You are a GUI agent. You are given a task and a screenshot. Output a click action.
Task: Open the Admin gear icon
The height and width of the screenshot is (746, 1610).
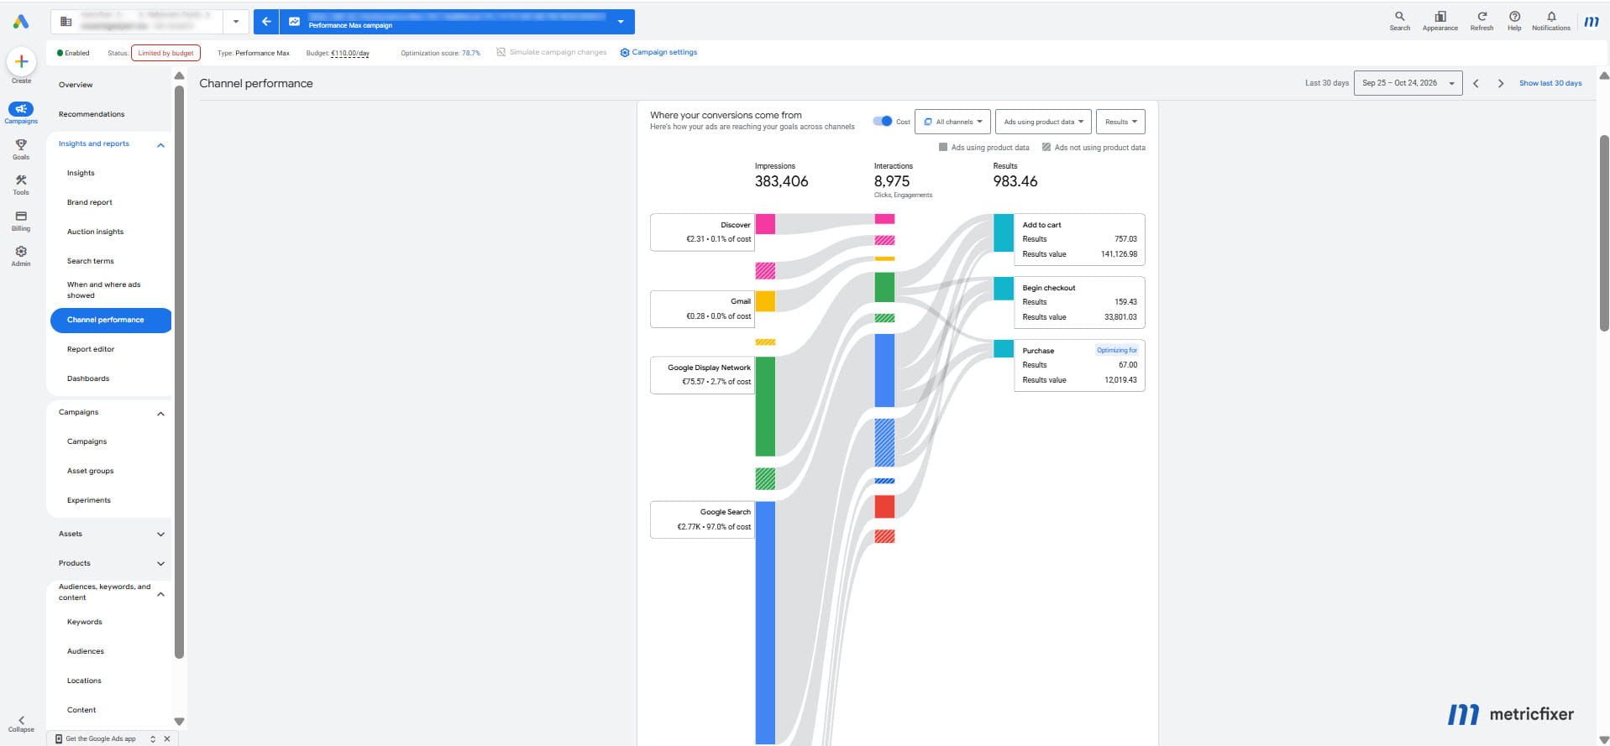tap(21, 251)
